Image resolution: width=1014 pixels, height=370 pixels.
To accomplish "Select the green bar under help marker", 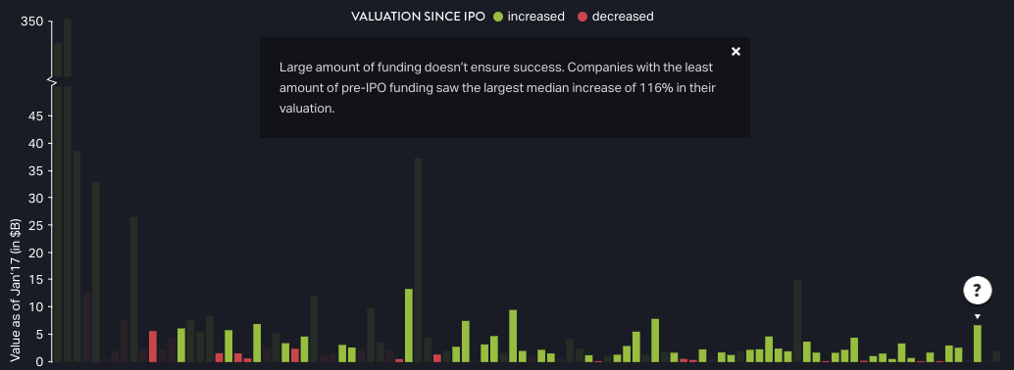I will tap(977, 344).
